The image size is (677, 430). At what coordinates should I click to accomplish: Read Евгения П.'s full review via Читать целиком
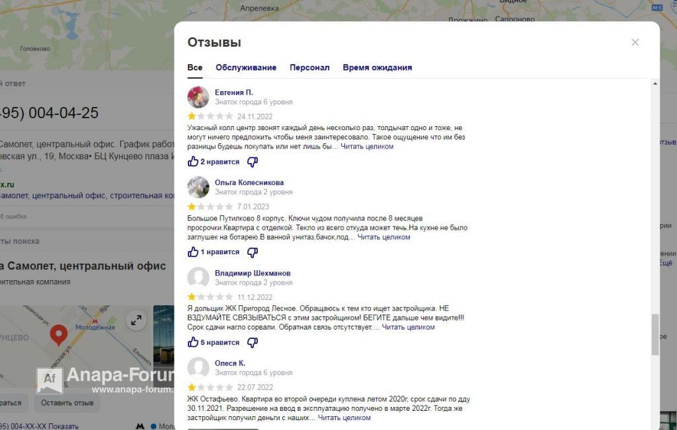367,147
